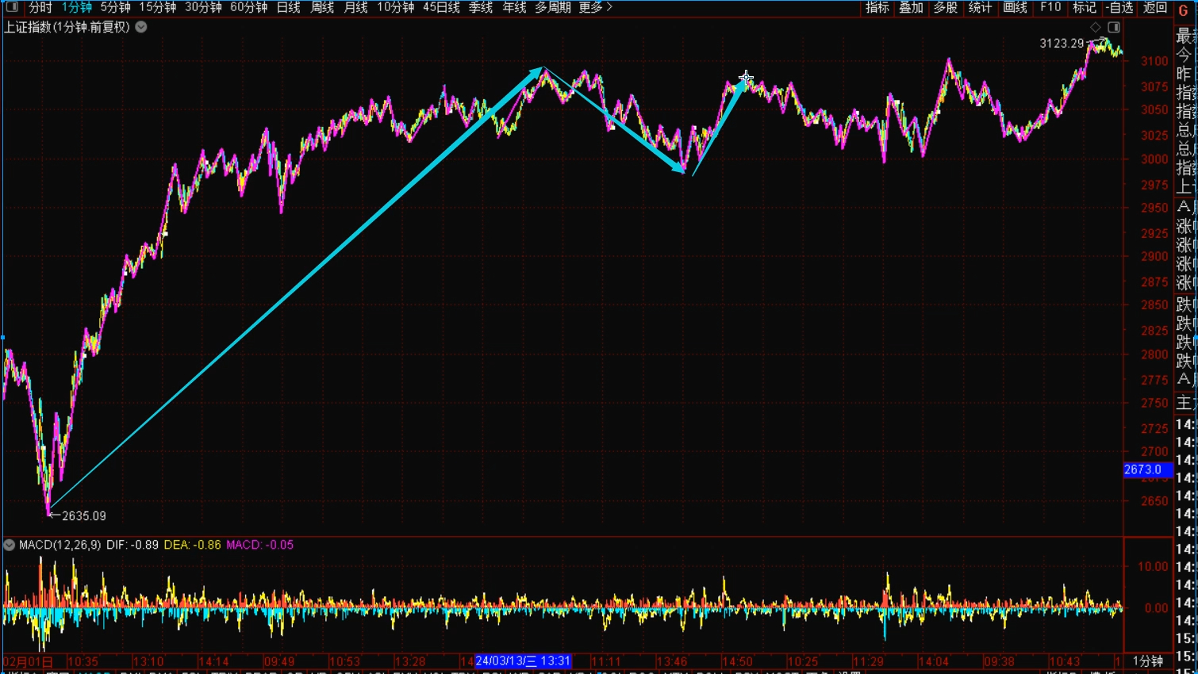
Task: Switch to 年线 yearly chart
Action: click(515, 7)
